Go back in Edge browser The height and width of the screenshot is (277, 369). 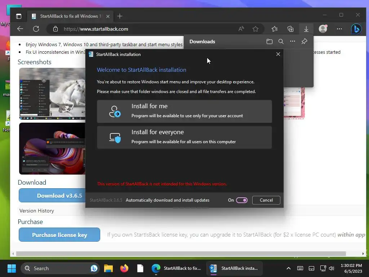20,29
